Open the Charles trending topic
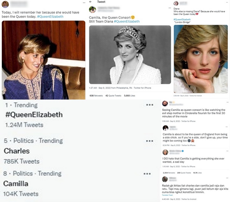230x202 pixels. pyautogui.click(x=17, y=151)
